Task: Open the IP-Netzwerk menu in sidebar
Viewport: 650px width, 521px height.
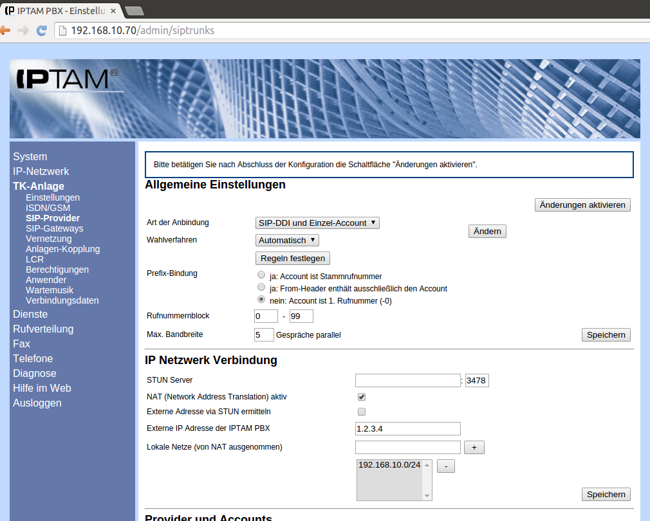Action: coord(41,171)
